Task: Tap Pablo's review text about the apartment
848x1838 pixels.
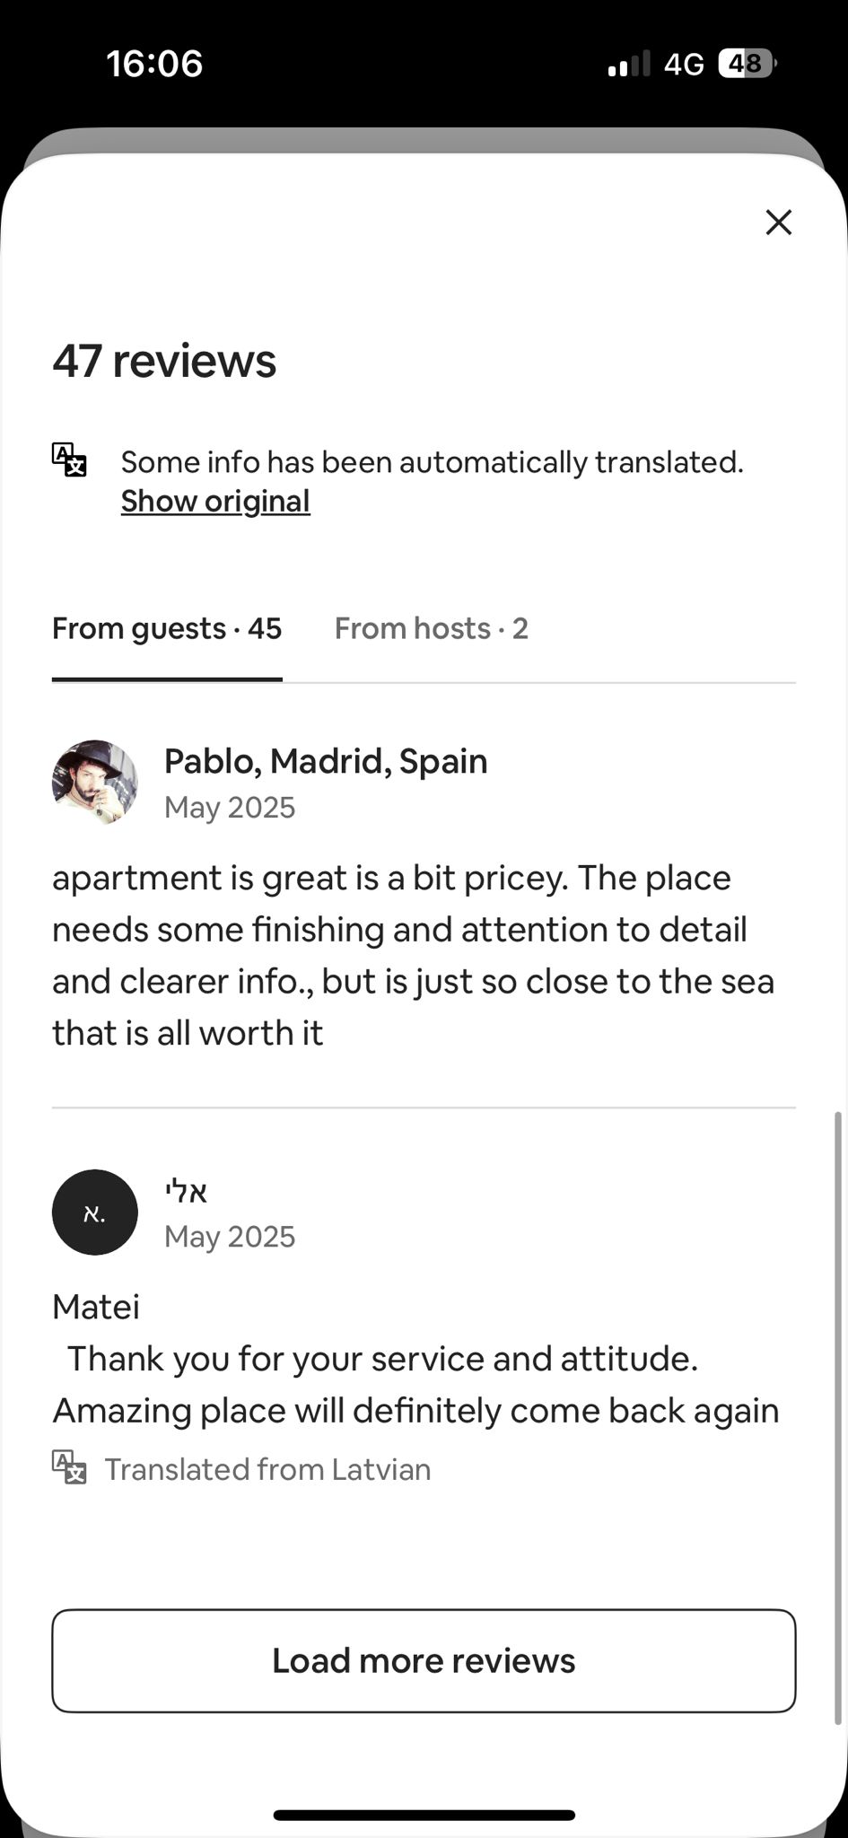Action: 413,955
